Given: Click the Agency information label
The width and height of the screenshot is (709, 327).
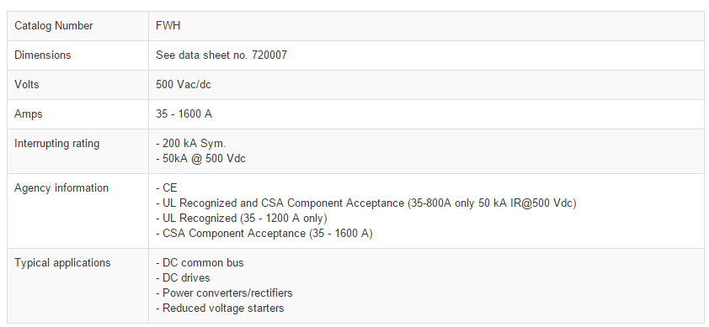Looking at the screenshot, I should [61, 188].
